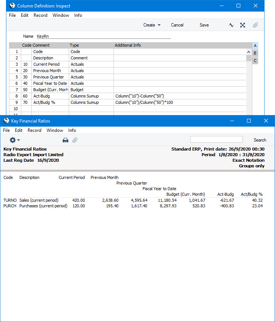This screenshot has height=322, width=275.
Task: Click the 11,180.54 fiscal year value
Action: tap(167, 200)
